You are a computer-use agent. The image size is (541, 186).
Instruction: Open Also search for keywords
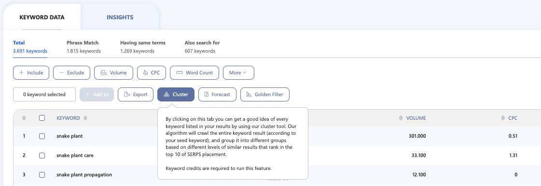pyautogui.click(x=202, y=47)
